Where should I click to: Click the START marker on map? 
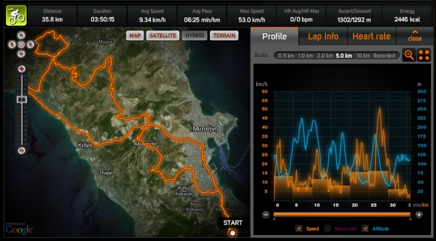click(x=233, y=232)
